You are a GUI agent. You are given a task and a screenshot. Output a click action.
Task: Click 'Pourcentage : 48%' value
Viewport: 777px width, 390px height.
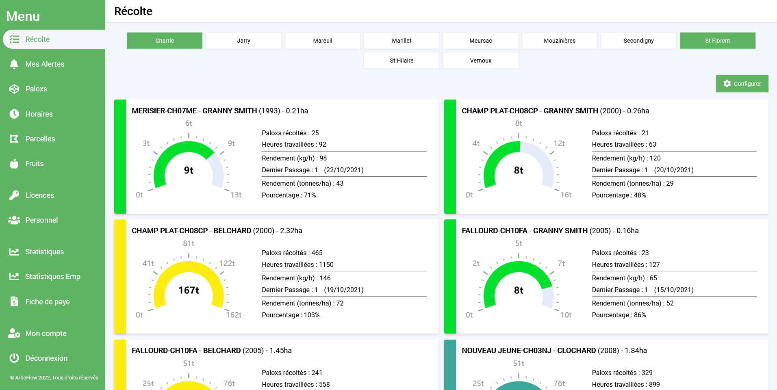tap(619, 195)
